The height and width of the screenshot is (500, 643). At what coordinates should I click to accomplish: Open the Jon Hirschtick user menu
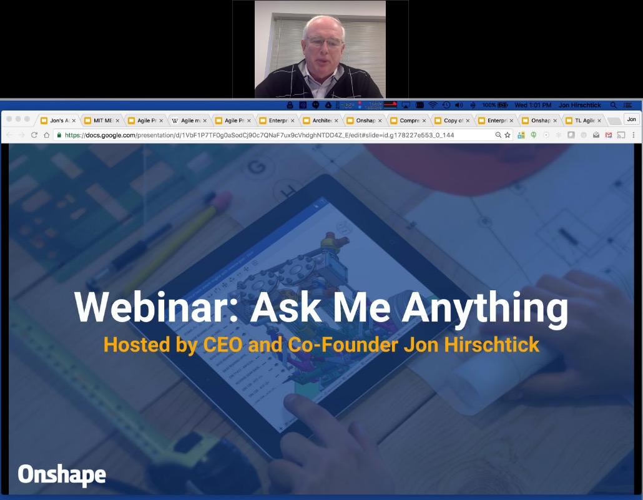tap(579, 105)
